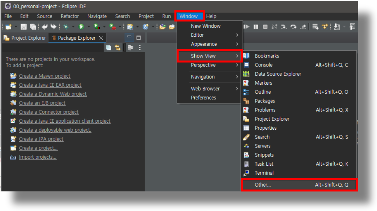Click the Disconnect debug icon
Image resolution: width=377 pixels, height=211 pixels.
click(274, 27)
